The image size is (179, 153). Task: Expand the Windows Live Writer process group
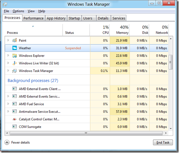[8, 63]
